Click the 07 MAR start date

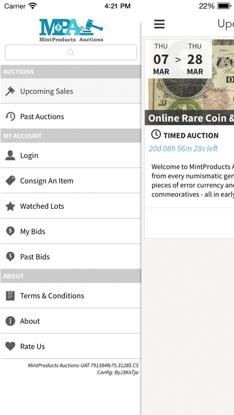[161, 59]
